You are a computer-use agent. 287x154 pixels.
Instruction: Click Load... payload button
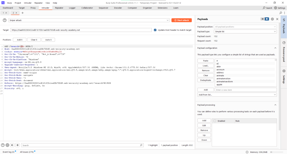(x=205, y=66)
